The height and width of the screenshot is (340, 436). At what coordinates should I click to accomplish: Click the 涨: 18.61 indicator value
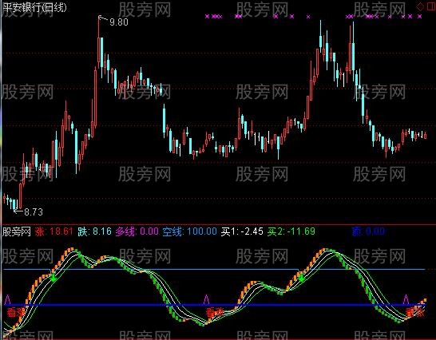point(54,231)
